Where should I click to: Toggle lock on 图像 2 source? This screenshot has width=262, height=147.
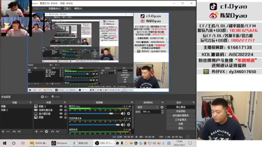(x=65, y=106)
